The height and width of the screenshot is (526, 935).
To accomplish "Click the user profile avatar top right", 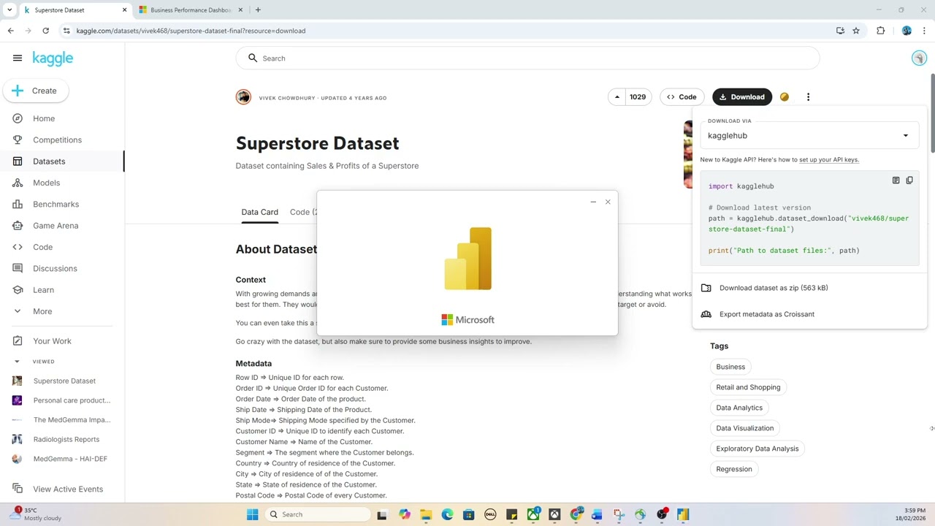I will [919, 58].
